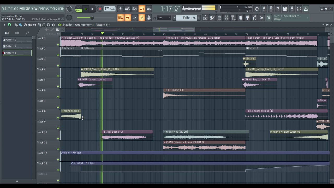This screenshot has width=334, height=188.
Task: Toggle the metronome icon
Action: [120, 9]
